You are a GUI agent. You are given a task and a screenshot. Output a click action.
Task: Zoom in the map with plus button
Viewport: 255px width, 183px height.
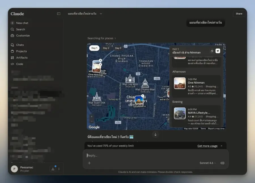(x=92, y=117)
